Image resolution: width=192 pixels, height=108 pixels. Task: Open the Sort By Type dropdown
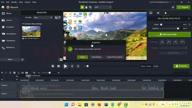coord(43,17)
